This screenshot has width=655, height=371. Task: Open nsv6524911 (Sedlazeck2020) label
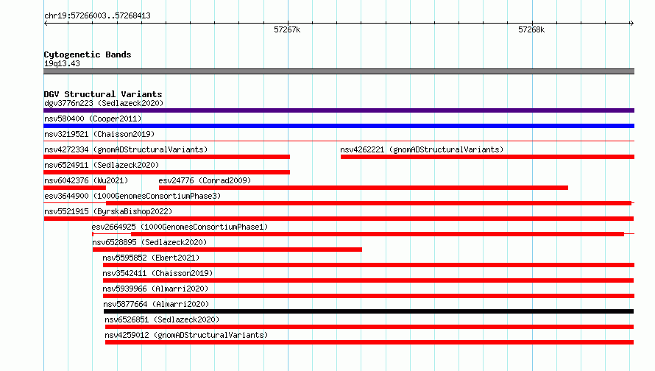(x=102, y=165)
